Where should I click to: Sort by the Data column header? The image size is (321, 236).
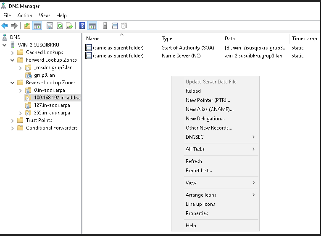coord(256,39)
